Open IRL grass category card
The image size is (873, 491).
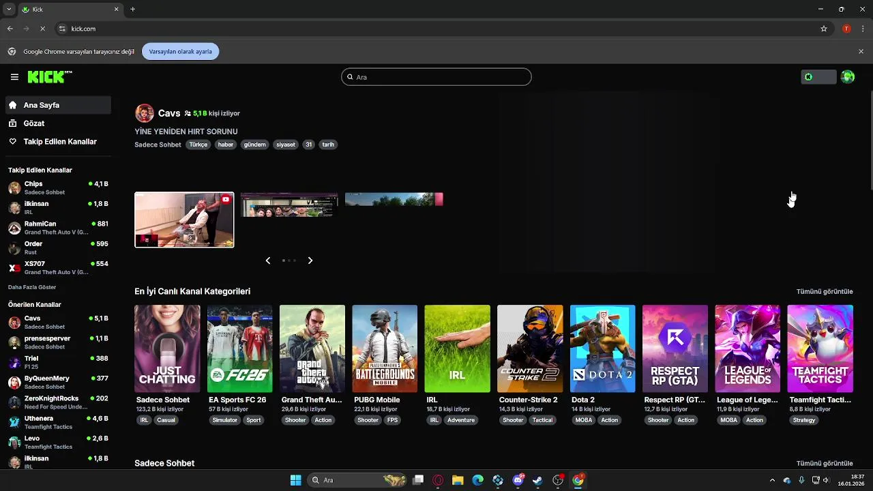click(457, 348)
